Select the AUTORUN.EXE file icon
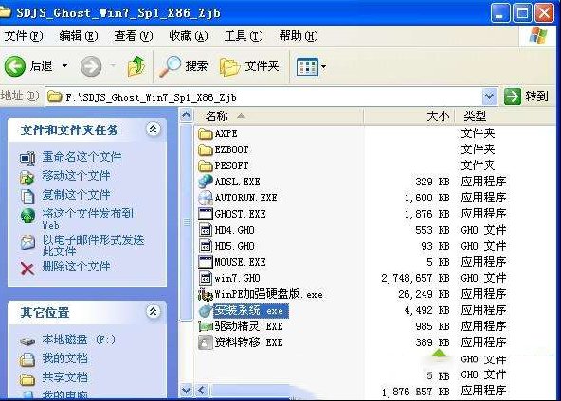 point(206,198)
